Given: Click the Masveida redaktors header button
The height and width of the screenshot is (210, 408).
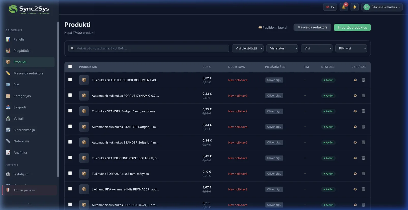Looking at the screenshot, I should [x=312, y=27].
